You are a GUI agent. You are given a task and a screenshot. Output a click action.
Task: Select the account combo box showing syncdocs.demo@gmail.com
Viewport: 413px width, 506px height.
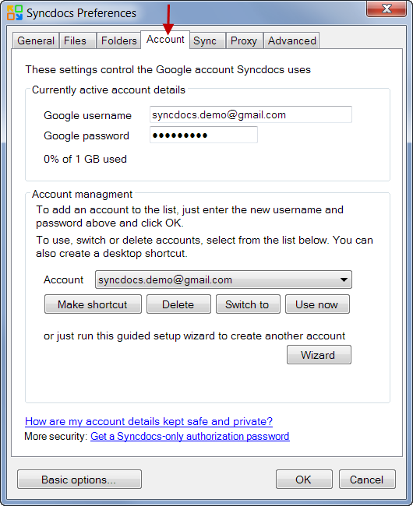(x=224, y=279)
